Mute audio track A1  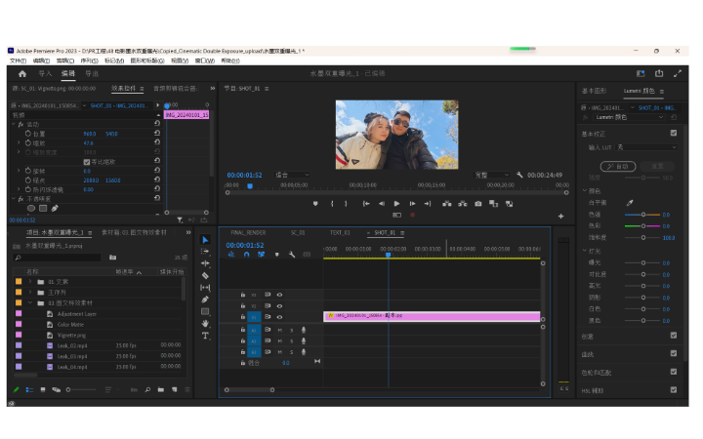coord(280,330)
